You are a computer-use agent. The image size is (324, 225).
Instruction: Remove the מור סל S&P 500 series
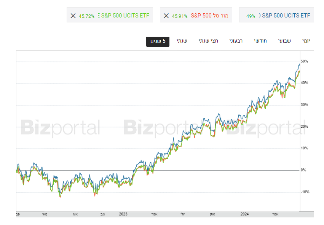(166, 16)
